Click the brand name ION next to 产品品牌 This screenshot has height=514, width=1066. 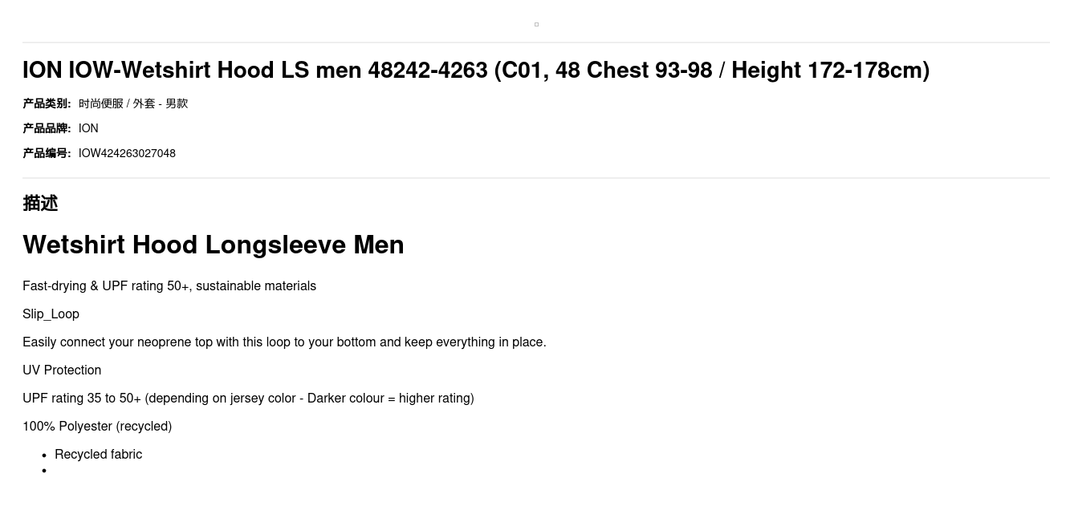(x=88, y=128)
